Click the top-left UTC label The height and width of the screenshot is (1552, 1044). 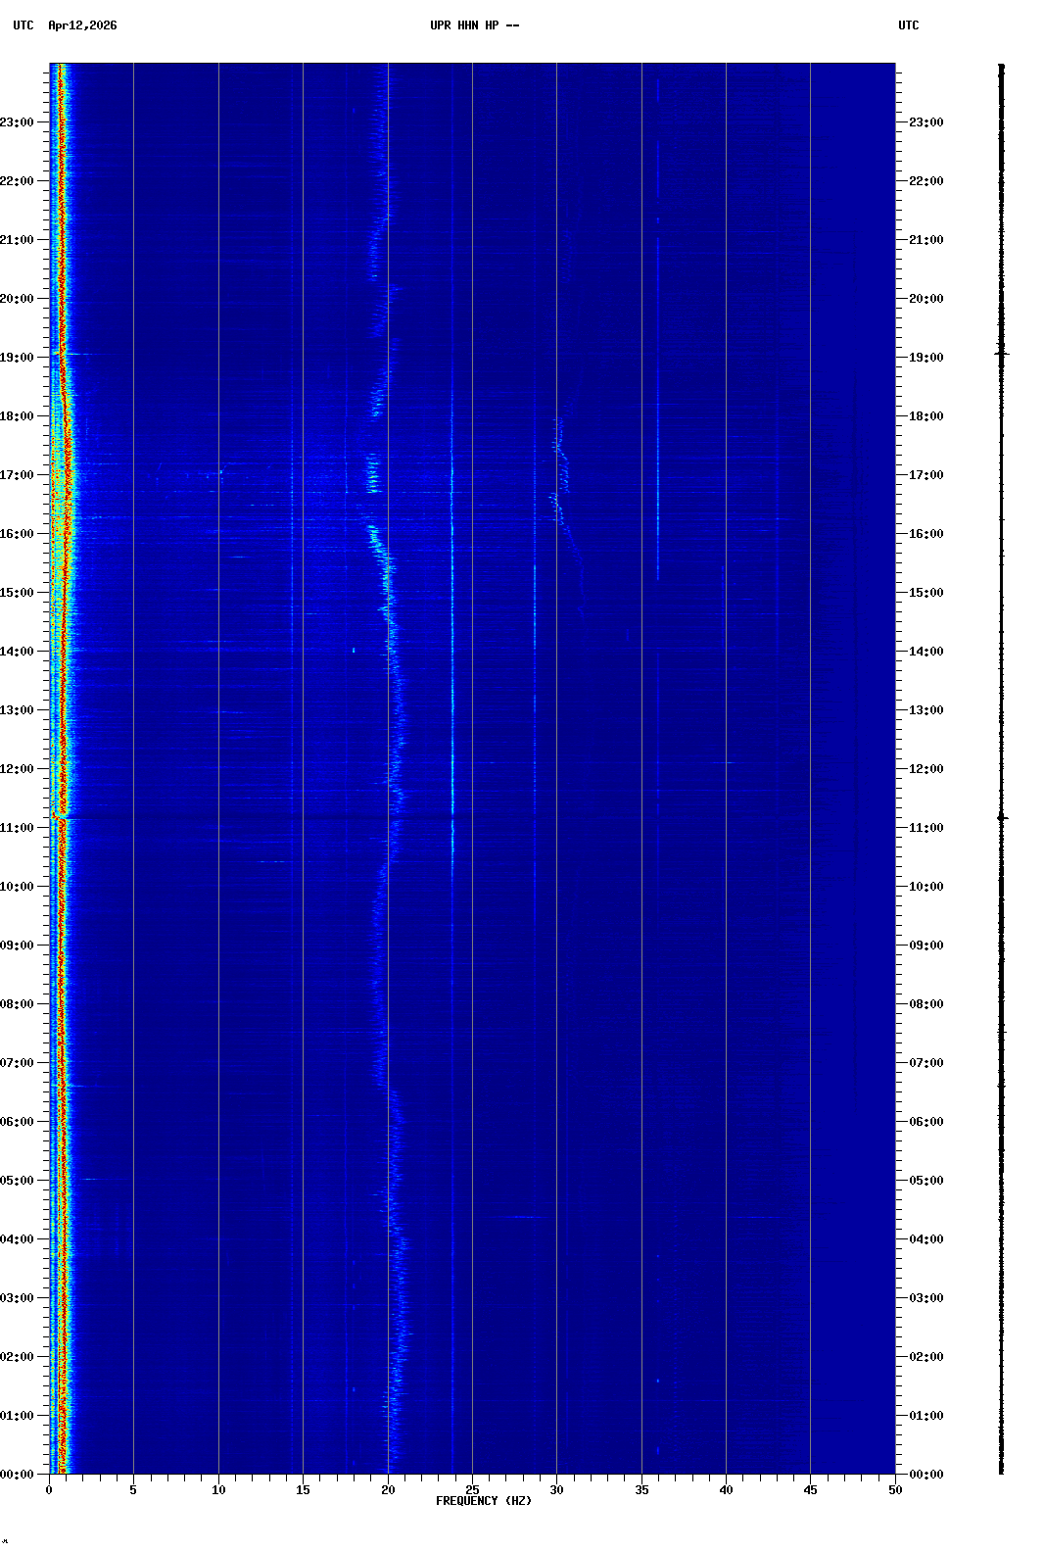(23, 25)
